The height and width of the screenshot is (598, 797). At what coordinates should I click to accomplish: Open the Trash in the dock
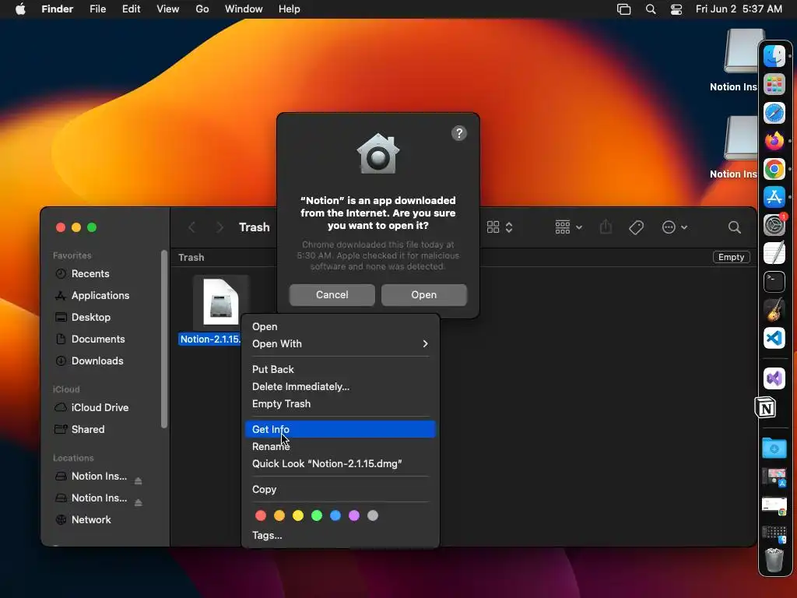coord(774,561)
